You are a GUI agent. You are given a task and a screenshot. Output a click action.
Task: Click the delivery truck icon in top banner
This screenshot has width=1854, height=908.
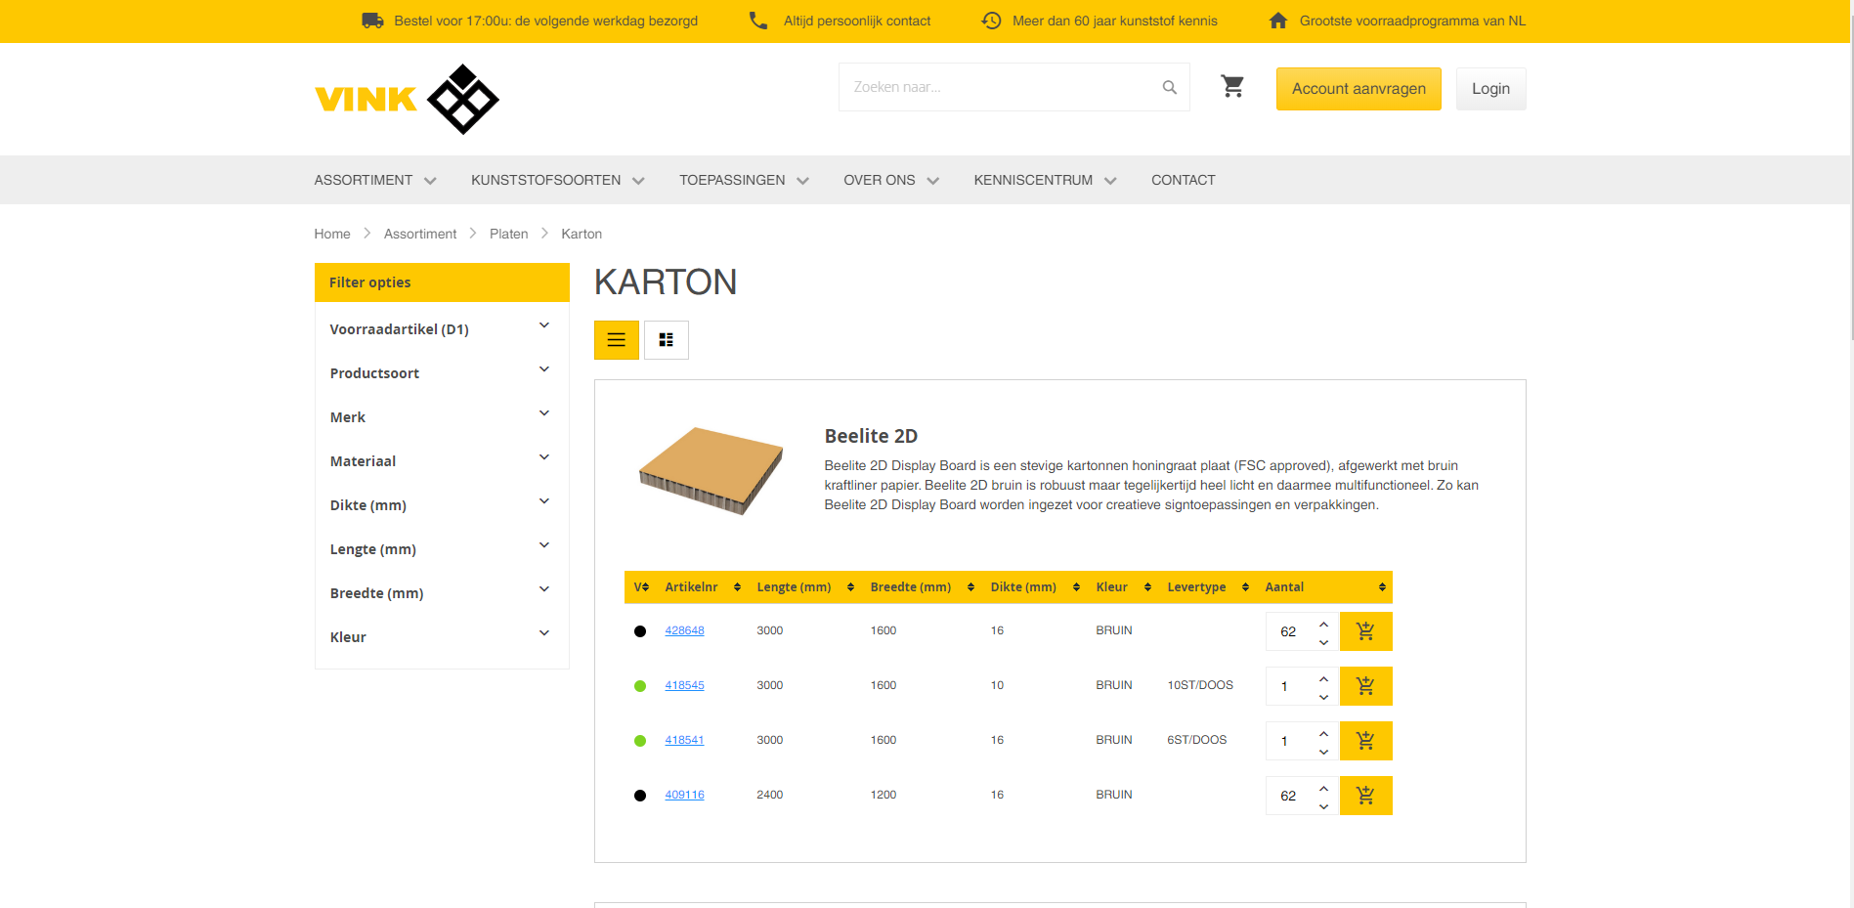(372, 21)
